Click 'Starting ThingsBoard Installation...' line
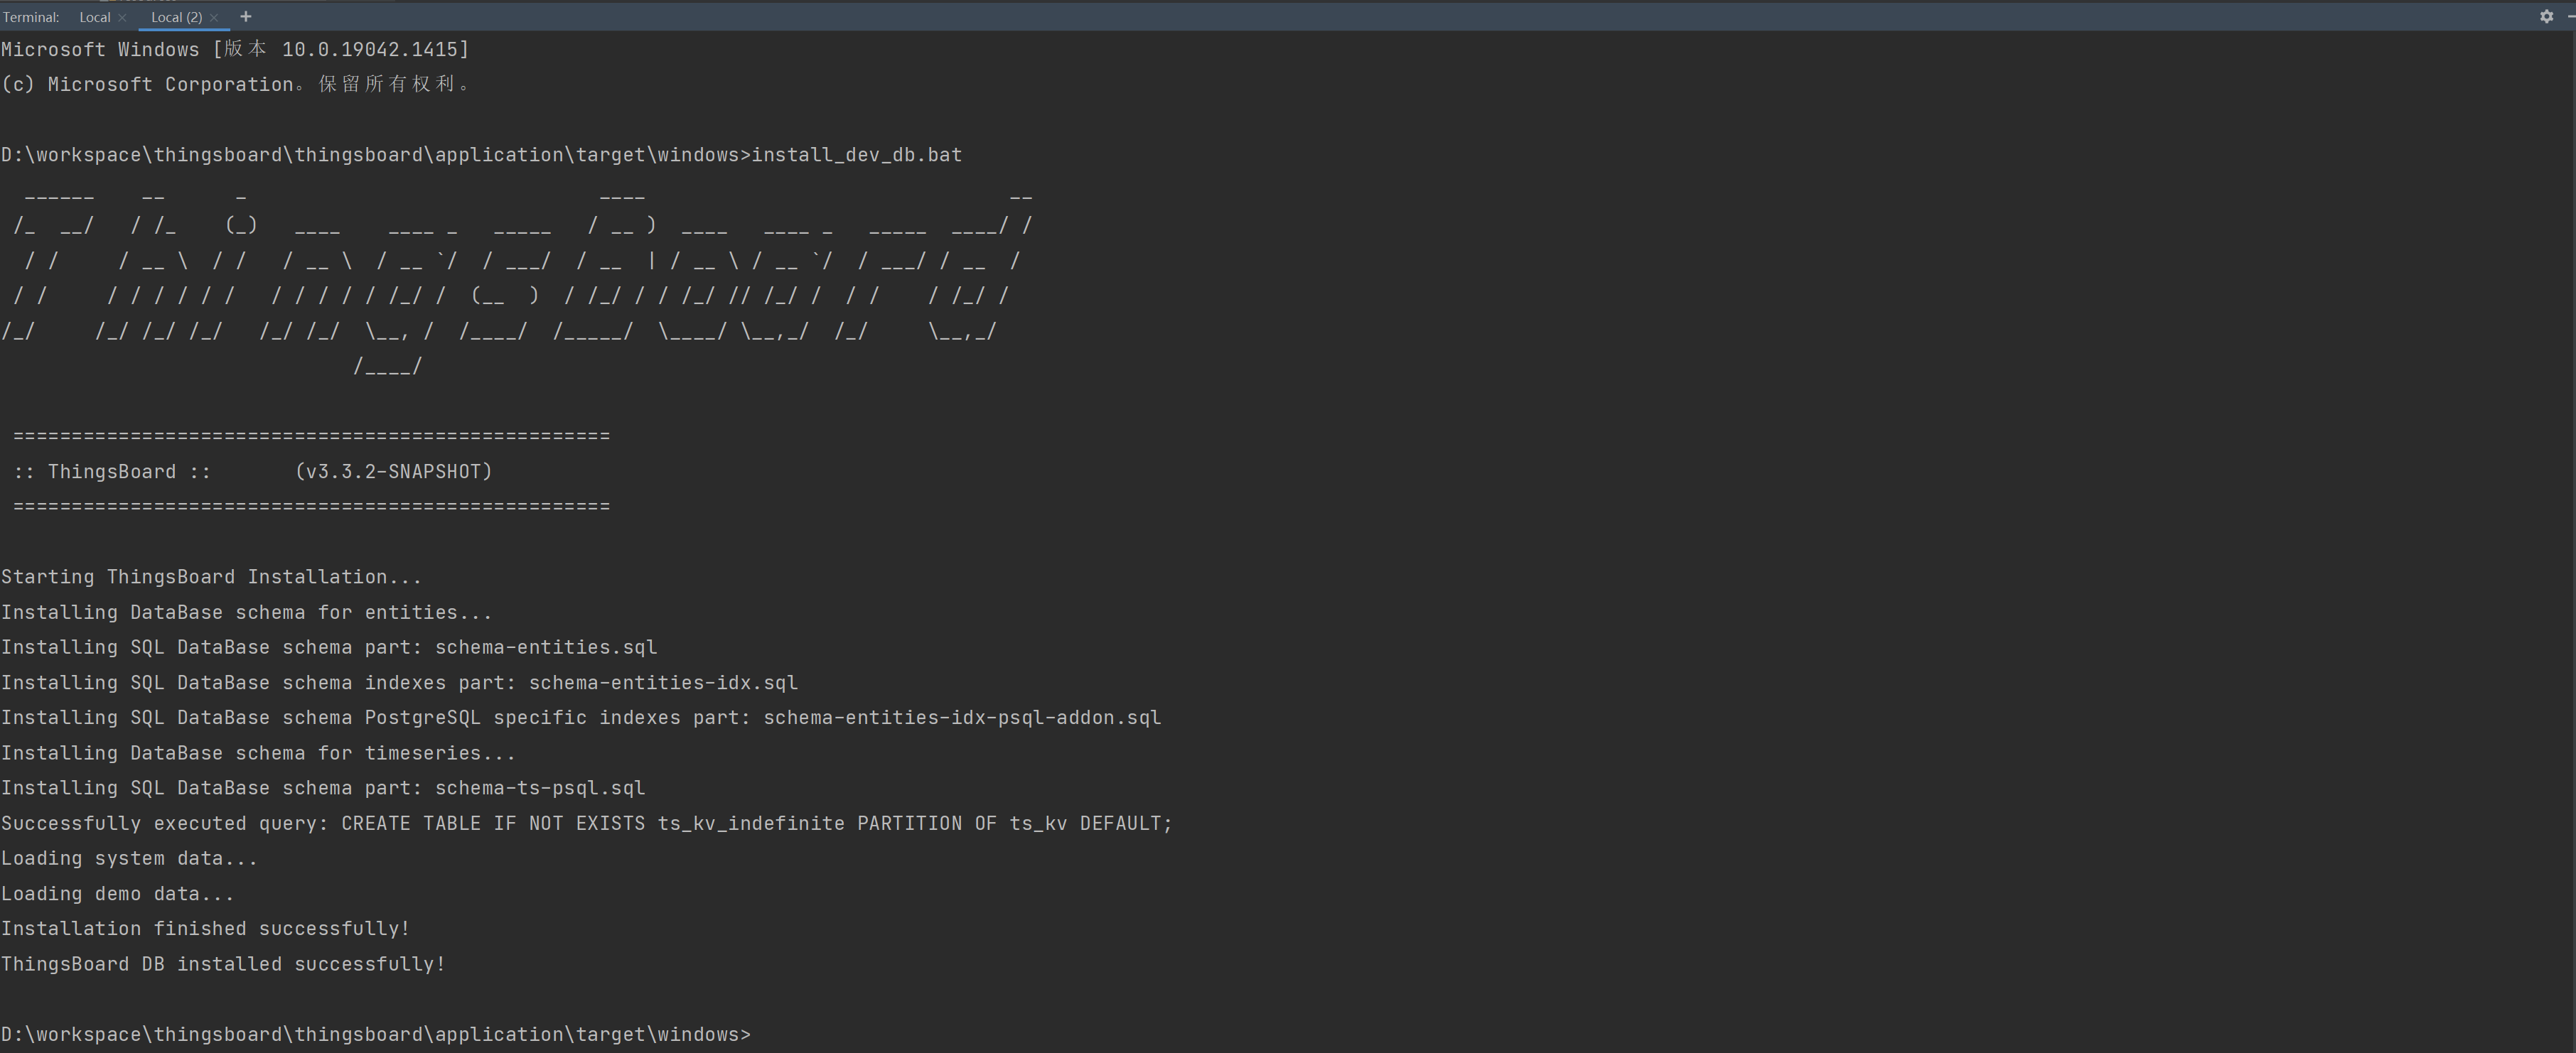2576x1053 pixels. [x=211, y=577]
